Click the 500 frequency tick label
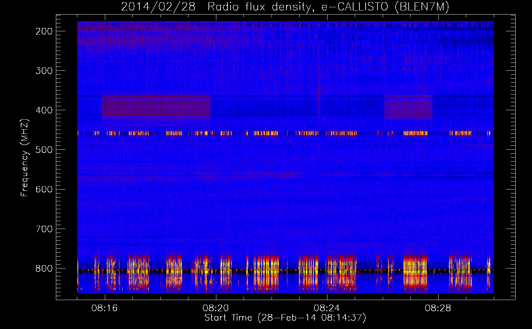 tap(44, 150)
